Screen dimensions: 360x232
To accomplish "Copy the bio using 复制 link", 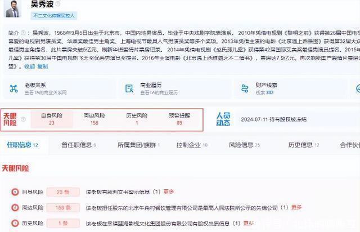I will click(42, 66).
